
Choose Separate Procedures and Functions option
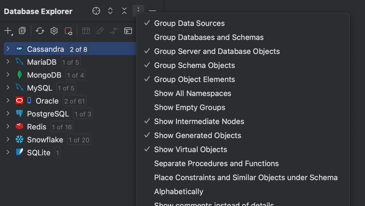[216, 163]
